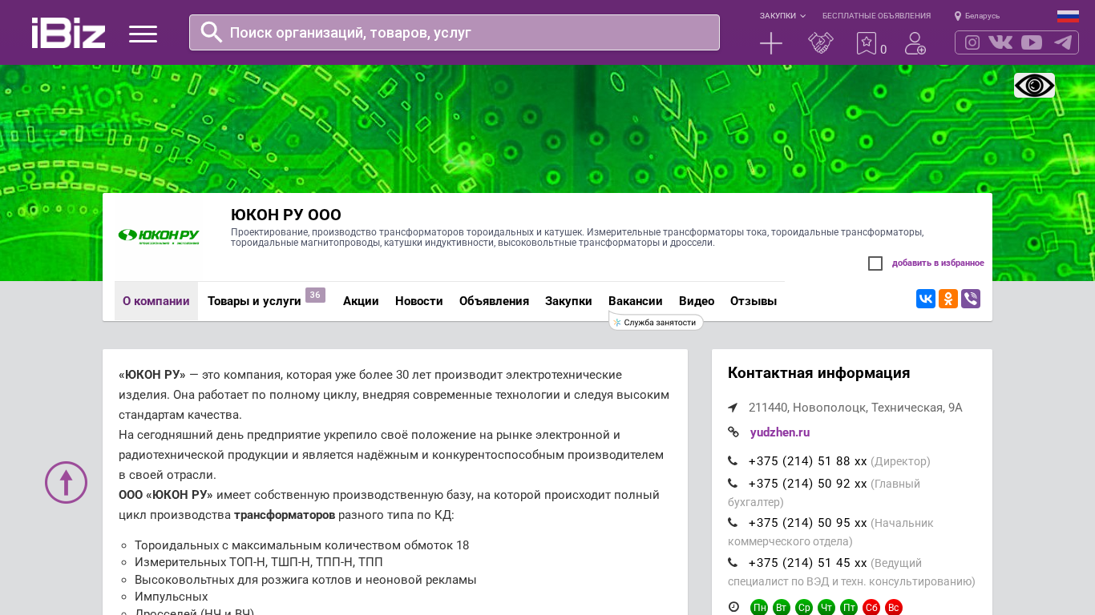Click the red Вс weekday indicator

[894, 608]
